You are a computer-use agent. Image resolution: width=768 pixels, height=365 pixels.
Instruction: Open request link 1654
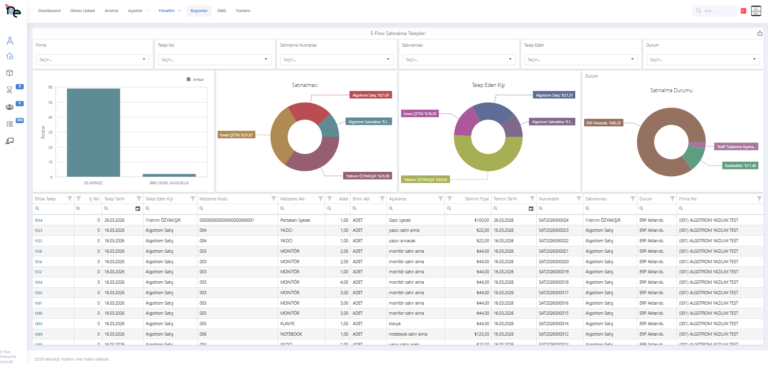[x=39, y=221]
